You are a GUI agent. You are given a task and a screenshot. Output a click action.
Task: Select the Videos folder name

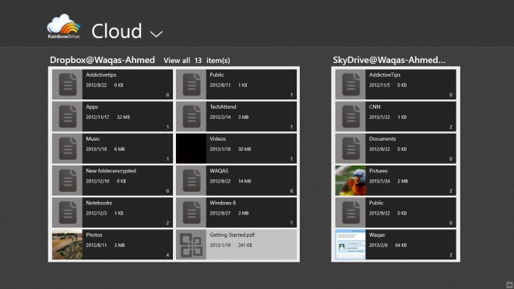[x=217, y=139]
